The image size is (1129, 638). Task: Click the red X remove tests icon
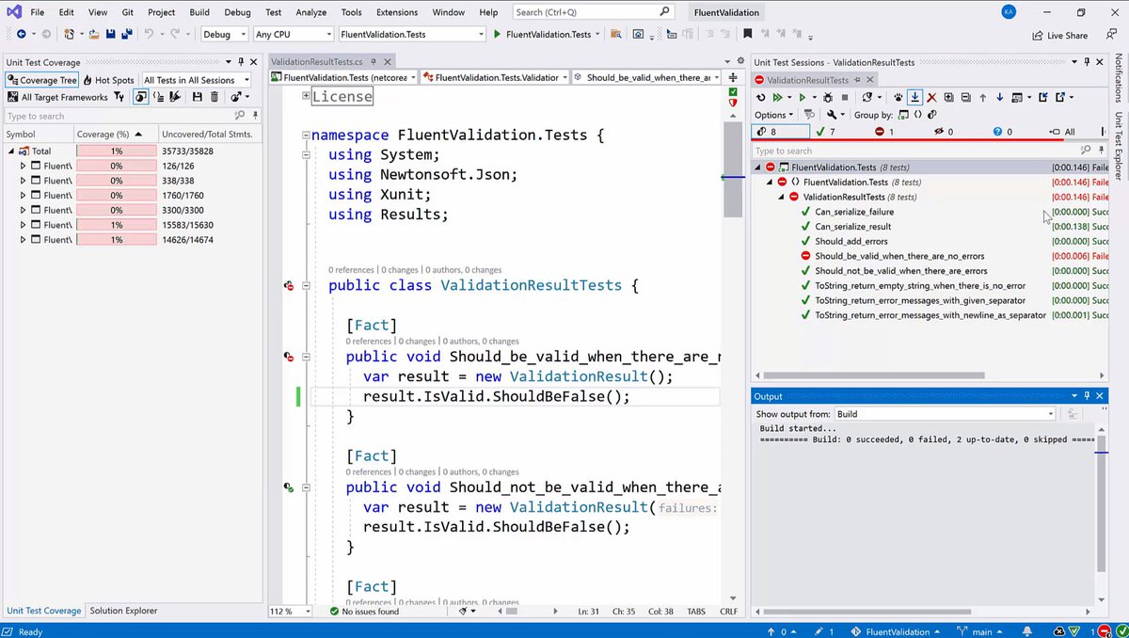pos(931,97)
